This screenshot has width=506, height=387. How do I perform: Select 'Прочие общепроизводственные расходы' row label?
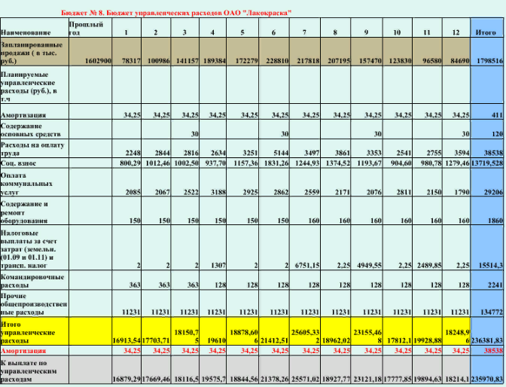[x=34, y=304]
